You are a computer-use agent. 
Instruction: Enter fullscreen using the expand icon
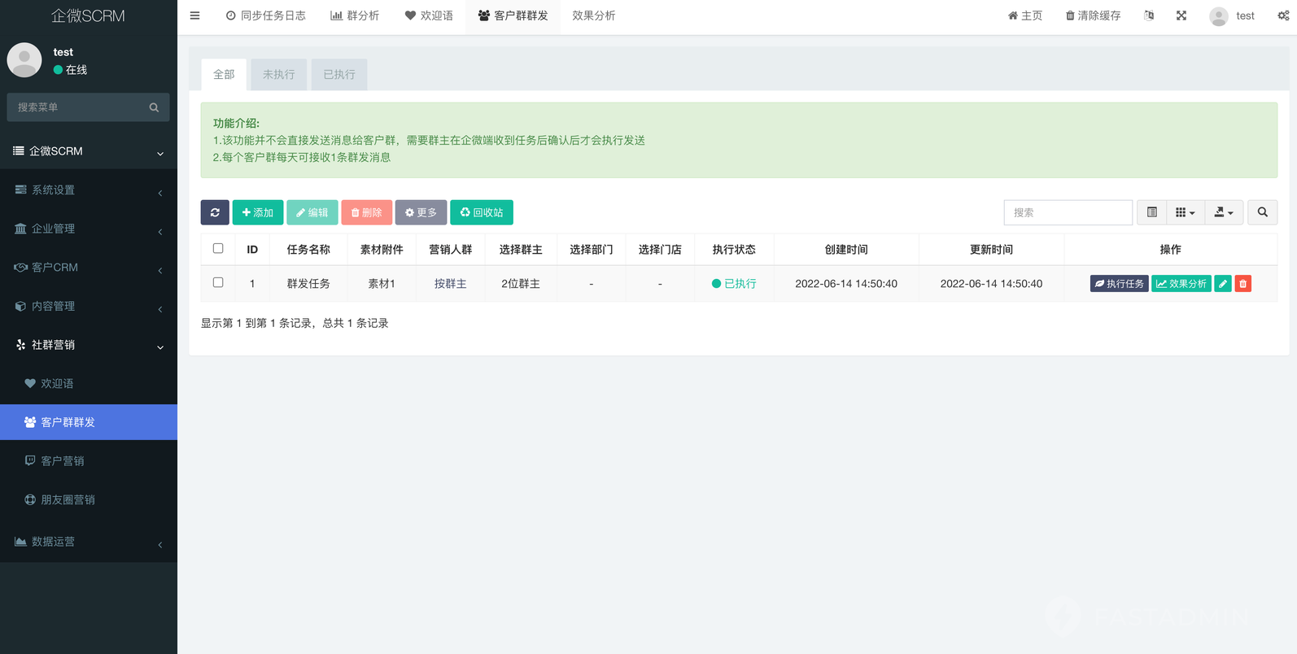pos(1181,15)
